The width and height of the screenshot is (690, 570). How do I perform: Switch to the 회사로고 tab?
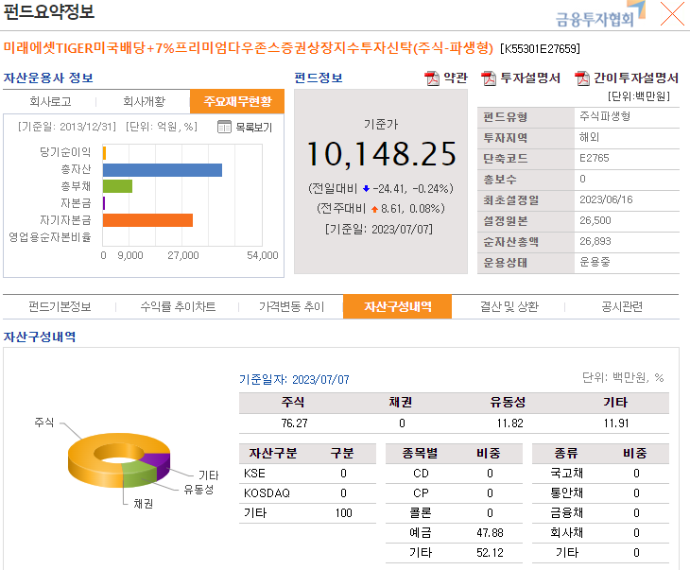coord(50,102)
